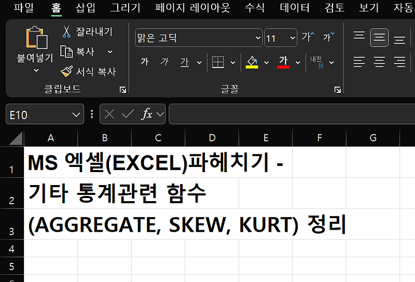Toggle italic 가 formatting
The image size is (415, 282).
click(164, 62)
